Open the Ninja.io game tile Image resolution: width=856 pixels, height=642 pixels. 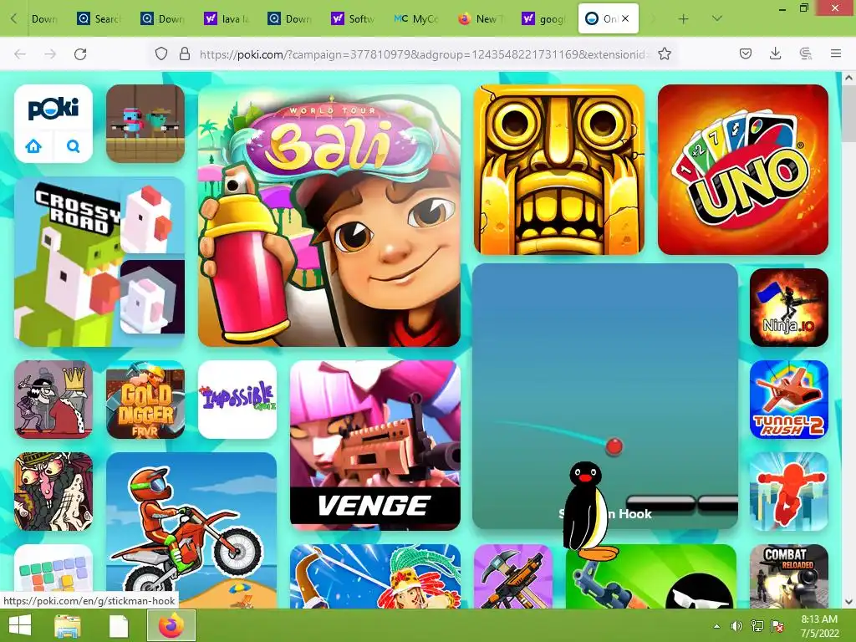click(x=789, y=308)
